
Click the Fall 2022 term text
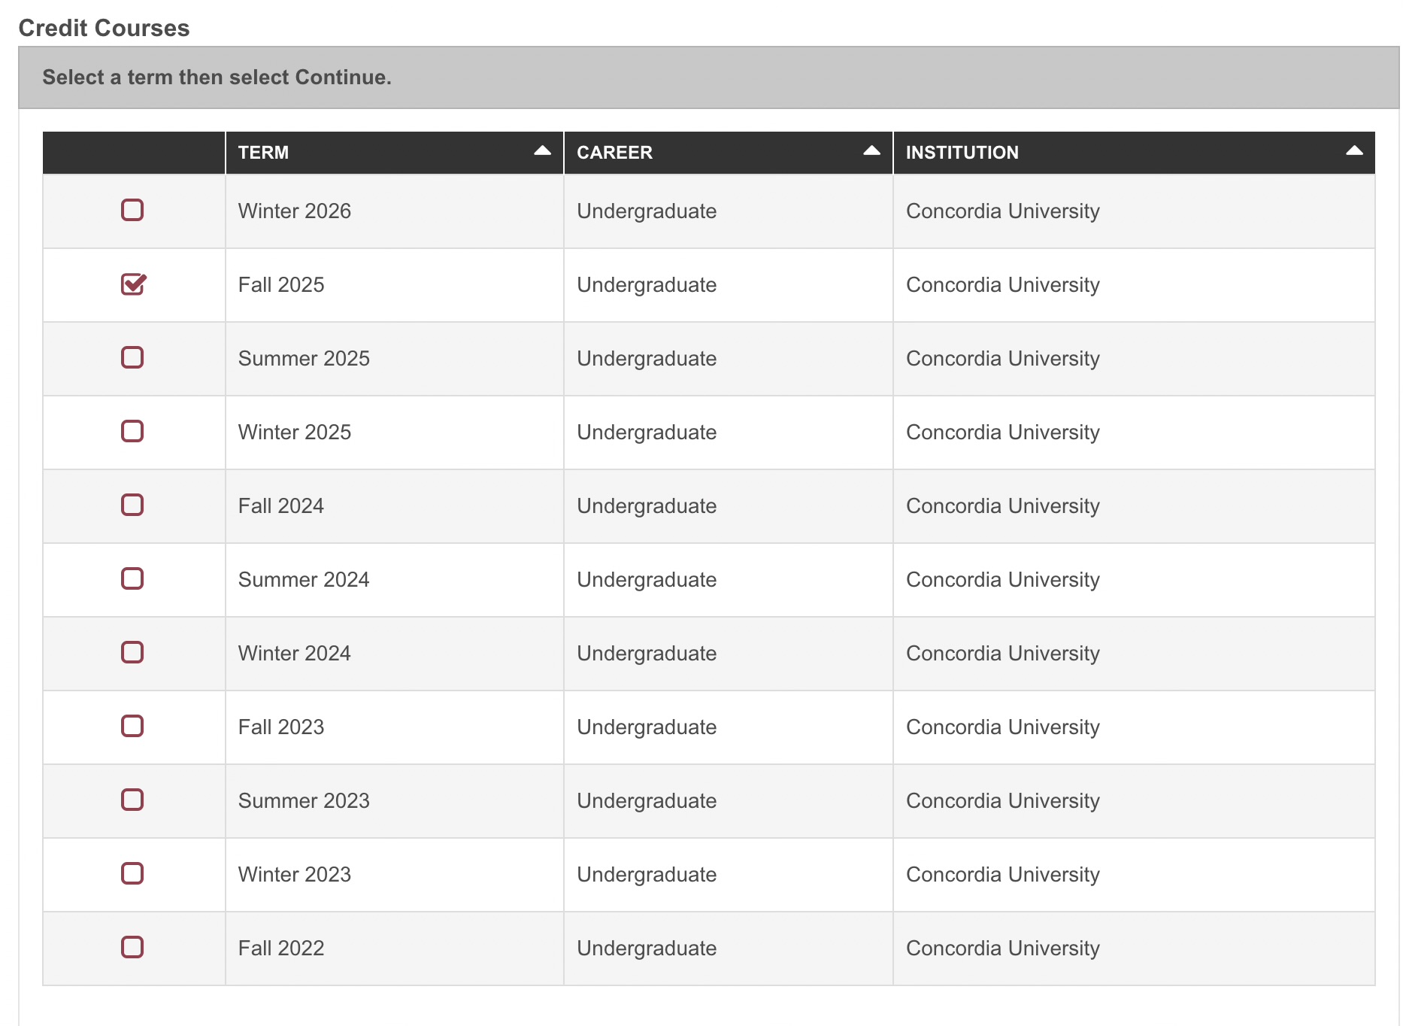click(x=280, y=949)
